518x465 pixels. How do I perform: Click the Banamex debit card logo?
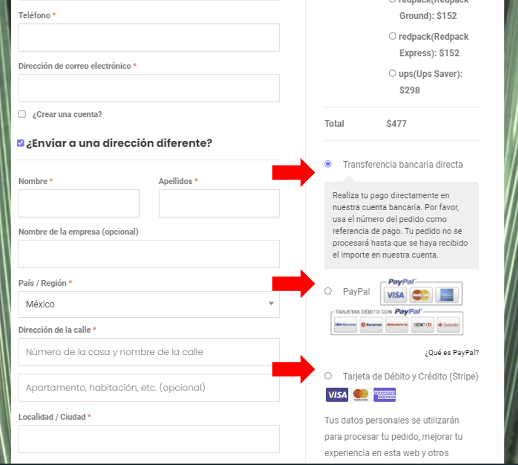tap(371, 325)
